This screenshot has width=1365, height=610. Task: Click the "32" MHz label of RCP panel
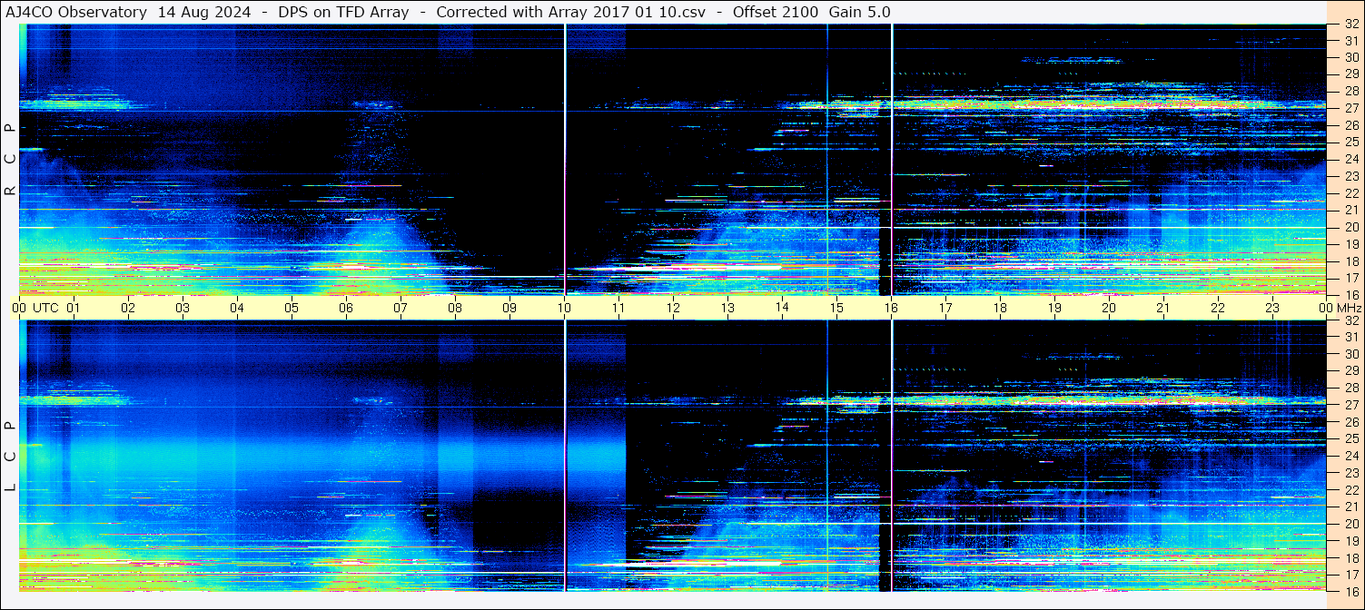1351,25
